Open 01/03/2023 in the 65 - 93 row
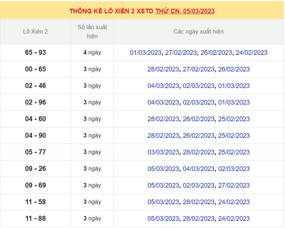The image size is (285, 228). pos(145,53)
